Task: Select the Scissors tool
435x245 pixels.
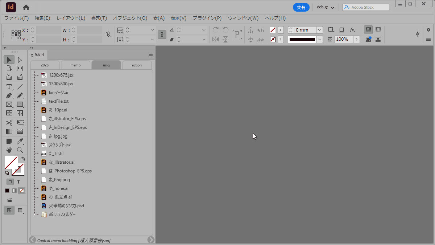Action: click(9, 123)
